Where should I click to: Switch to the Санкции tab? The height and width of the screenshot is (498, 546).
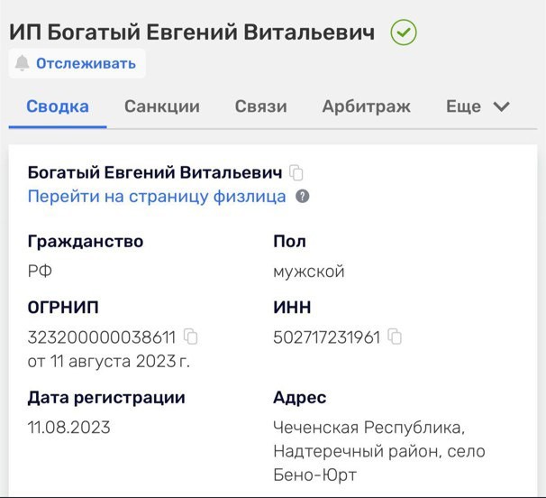[x=162, y=106]
